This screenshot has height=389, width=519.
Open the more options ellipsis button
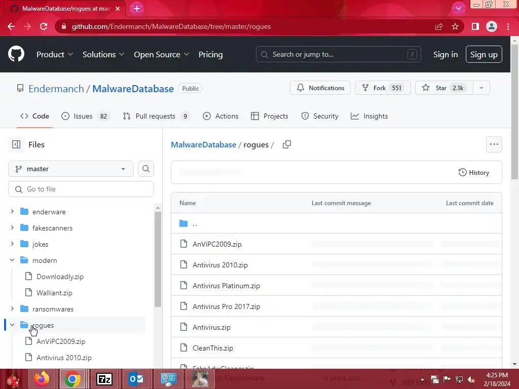pos(494,144)
